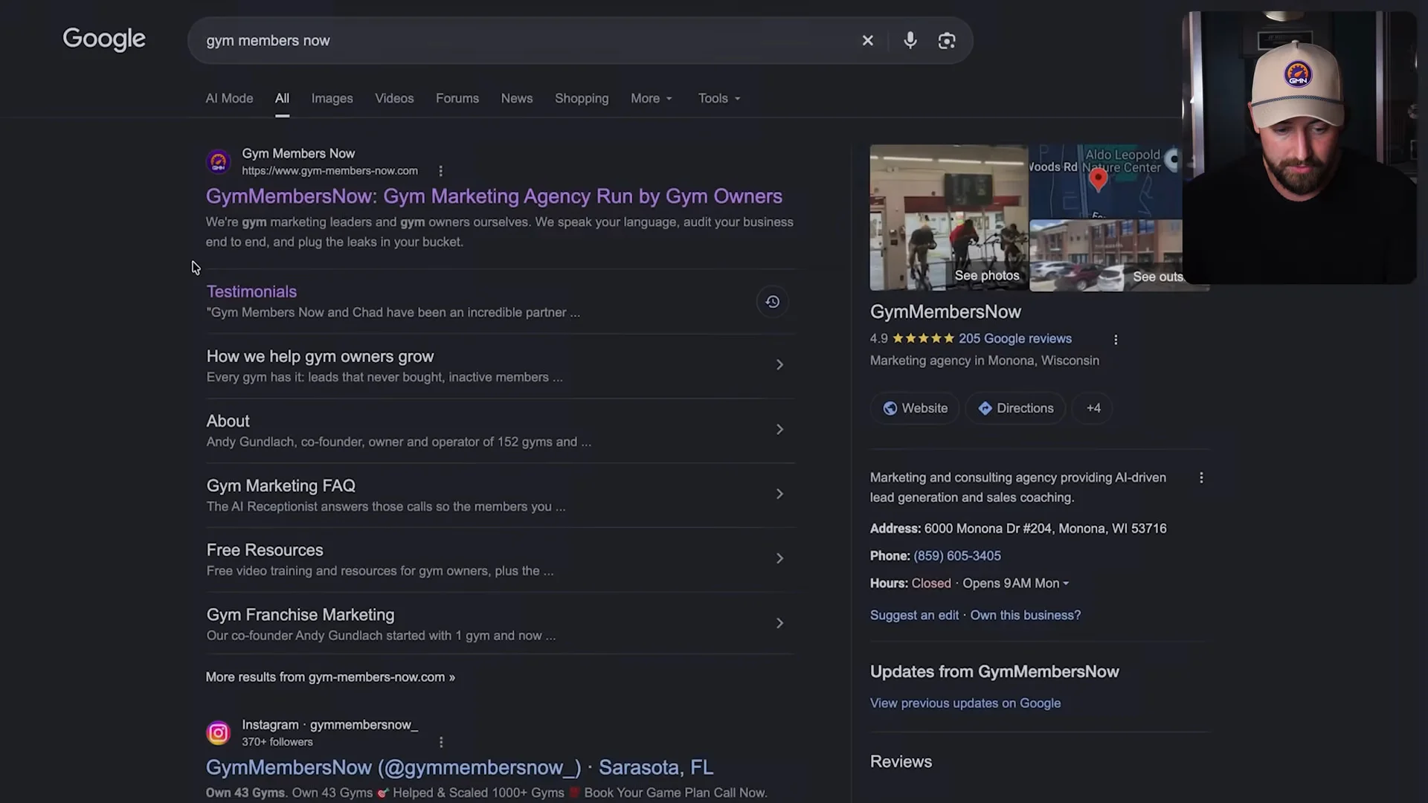Open the Gym Marketing FAQ sitelink
Image resolution: width=1428 pixels, height=803 pixels.
click(x=280, y=486)
